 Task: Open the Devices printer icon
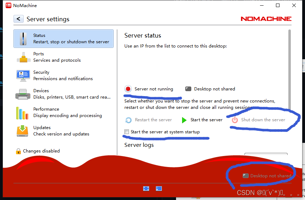pos(23,94)
